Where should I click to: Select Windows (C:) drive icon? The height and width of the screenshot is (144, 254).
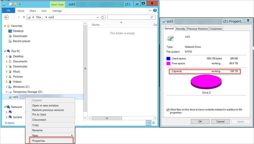[x=10, y=87]
